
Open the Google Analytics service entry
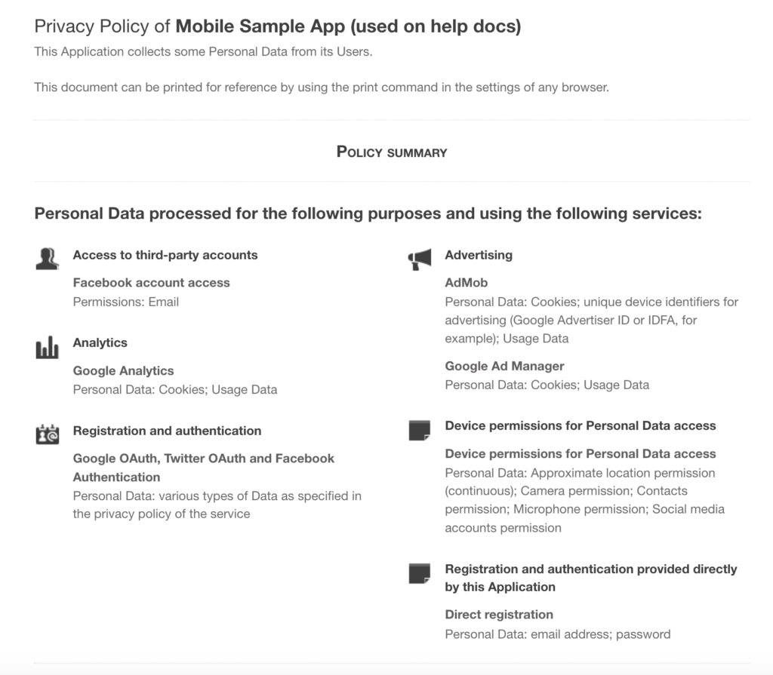click(x=123, y=371)
